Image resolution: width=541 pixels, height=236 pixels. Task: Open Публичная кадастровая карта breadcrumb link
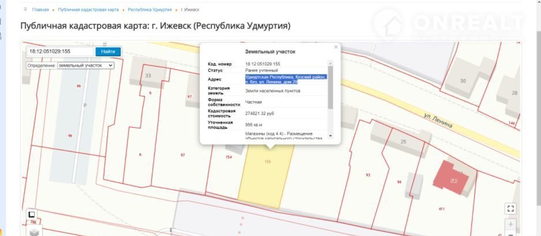(x=89, y=10)
